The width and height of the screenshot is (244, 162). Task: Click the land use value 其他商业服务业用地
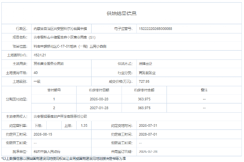tap(49, 63)
